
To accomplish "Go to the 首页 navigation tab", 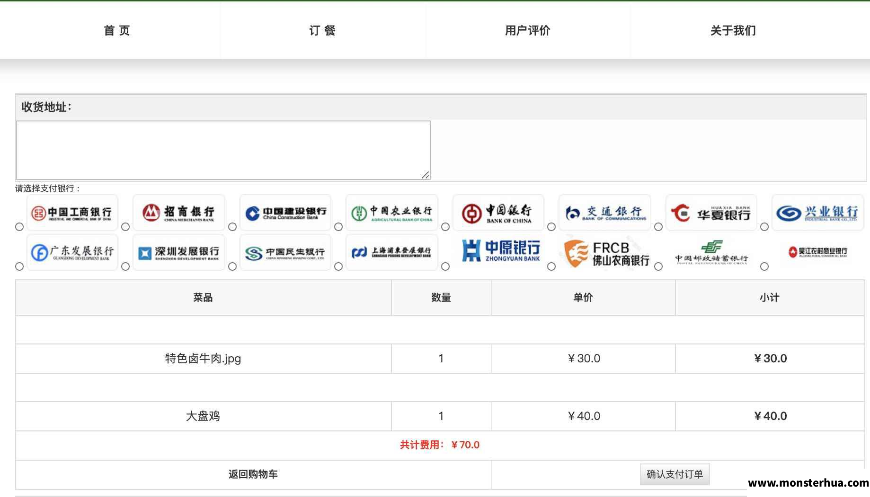I will pyautogui.click(x=116, y=31).
